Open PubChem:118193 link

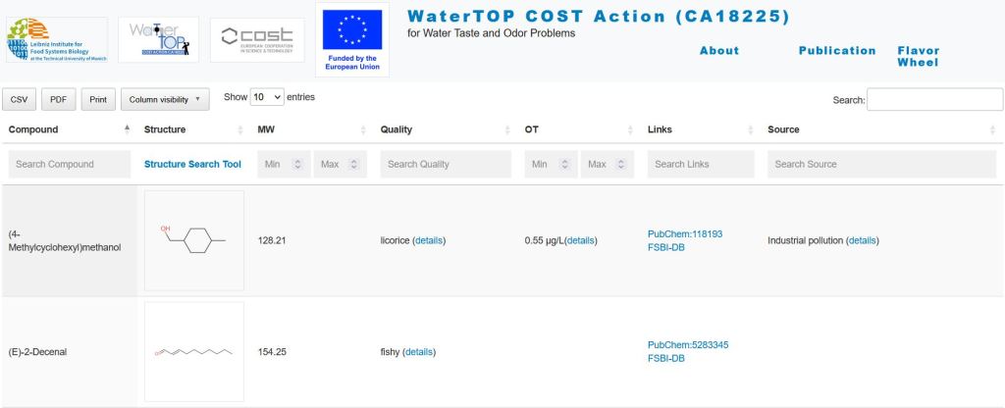coord(685,234)
